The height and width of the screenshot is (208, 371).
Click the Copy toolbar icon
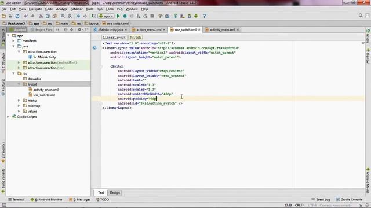coord(48,16)
